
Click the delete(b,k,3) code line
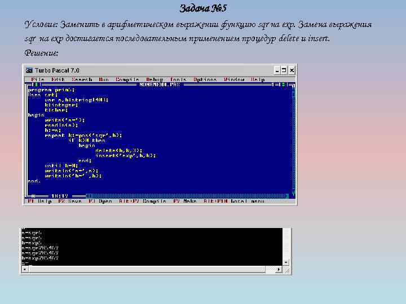119,150
